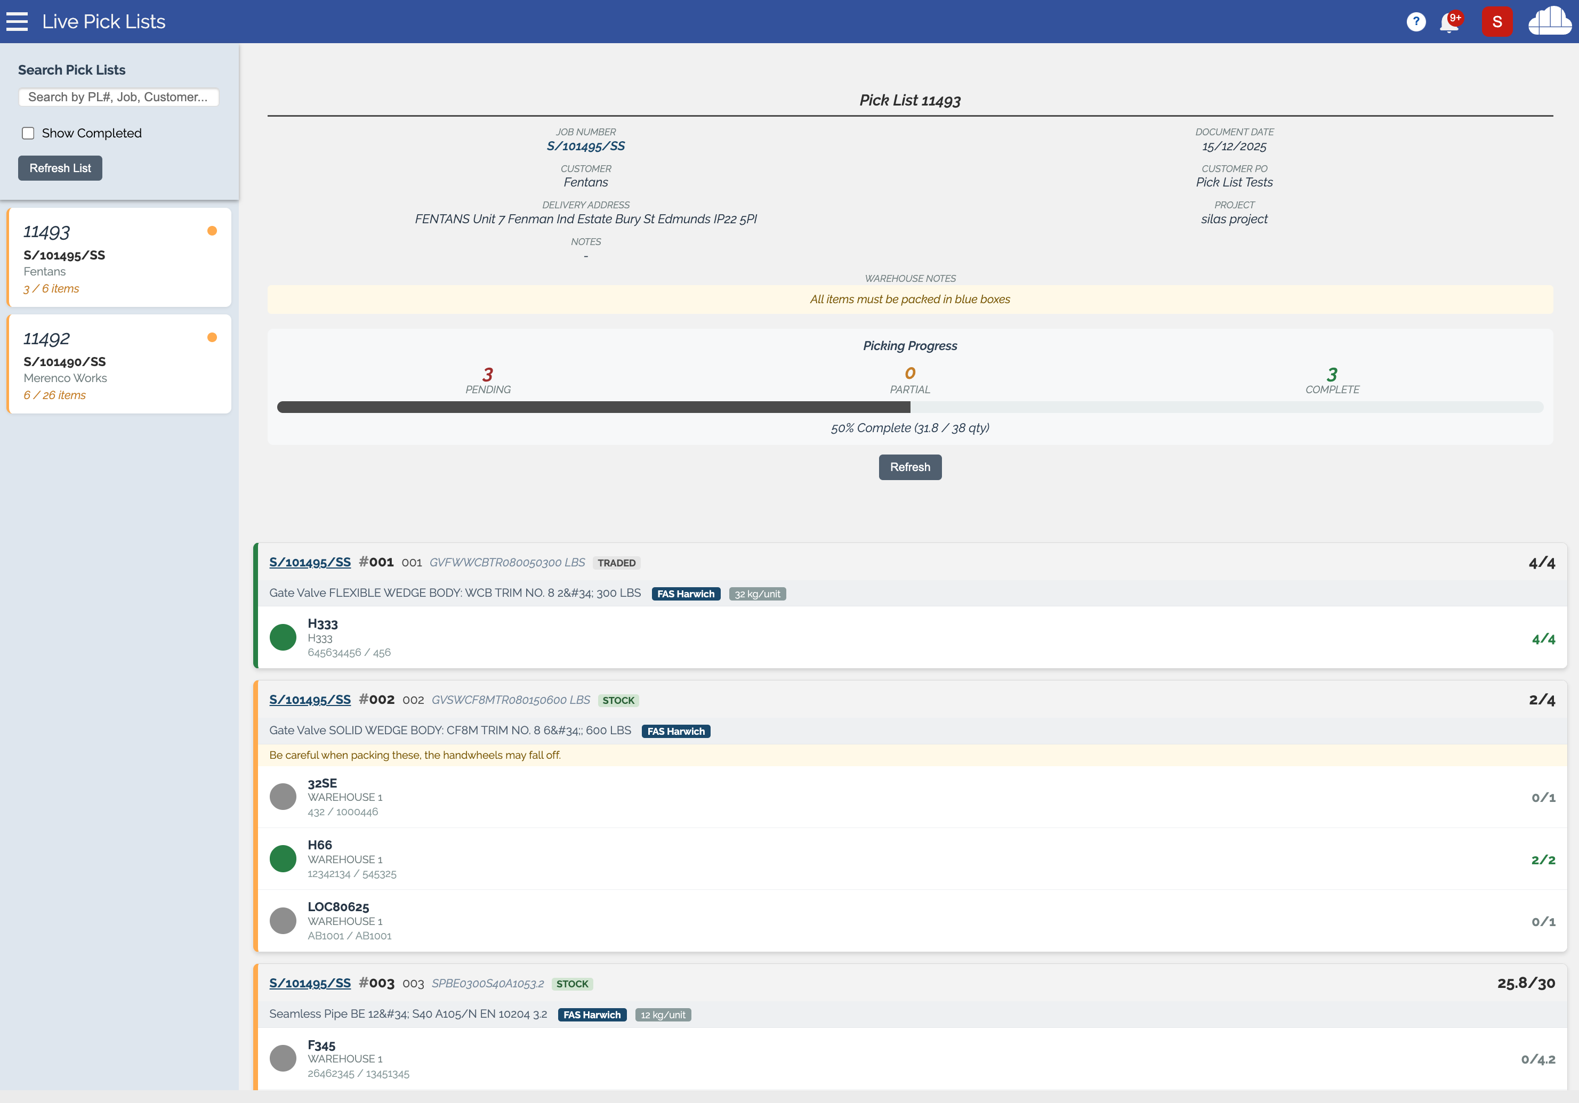Viewport: 1579px width, 1103px height.
Task: Click the green status circle for H66
Action: point(283,858)
